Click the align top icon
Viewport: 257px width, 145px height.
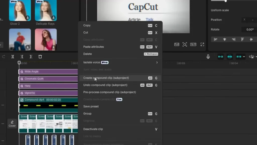[x=242, y=39]
